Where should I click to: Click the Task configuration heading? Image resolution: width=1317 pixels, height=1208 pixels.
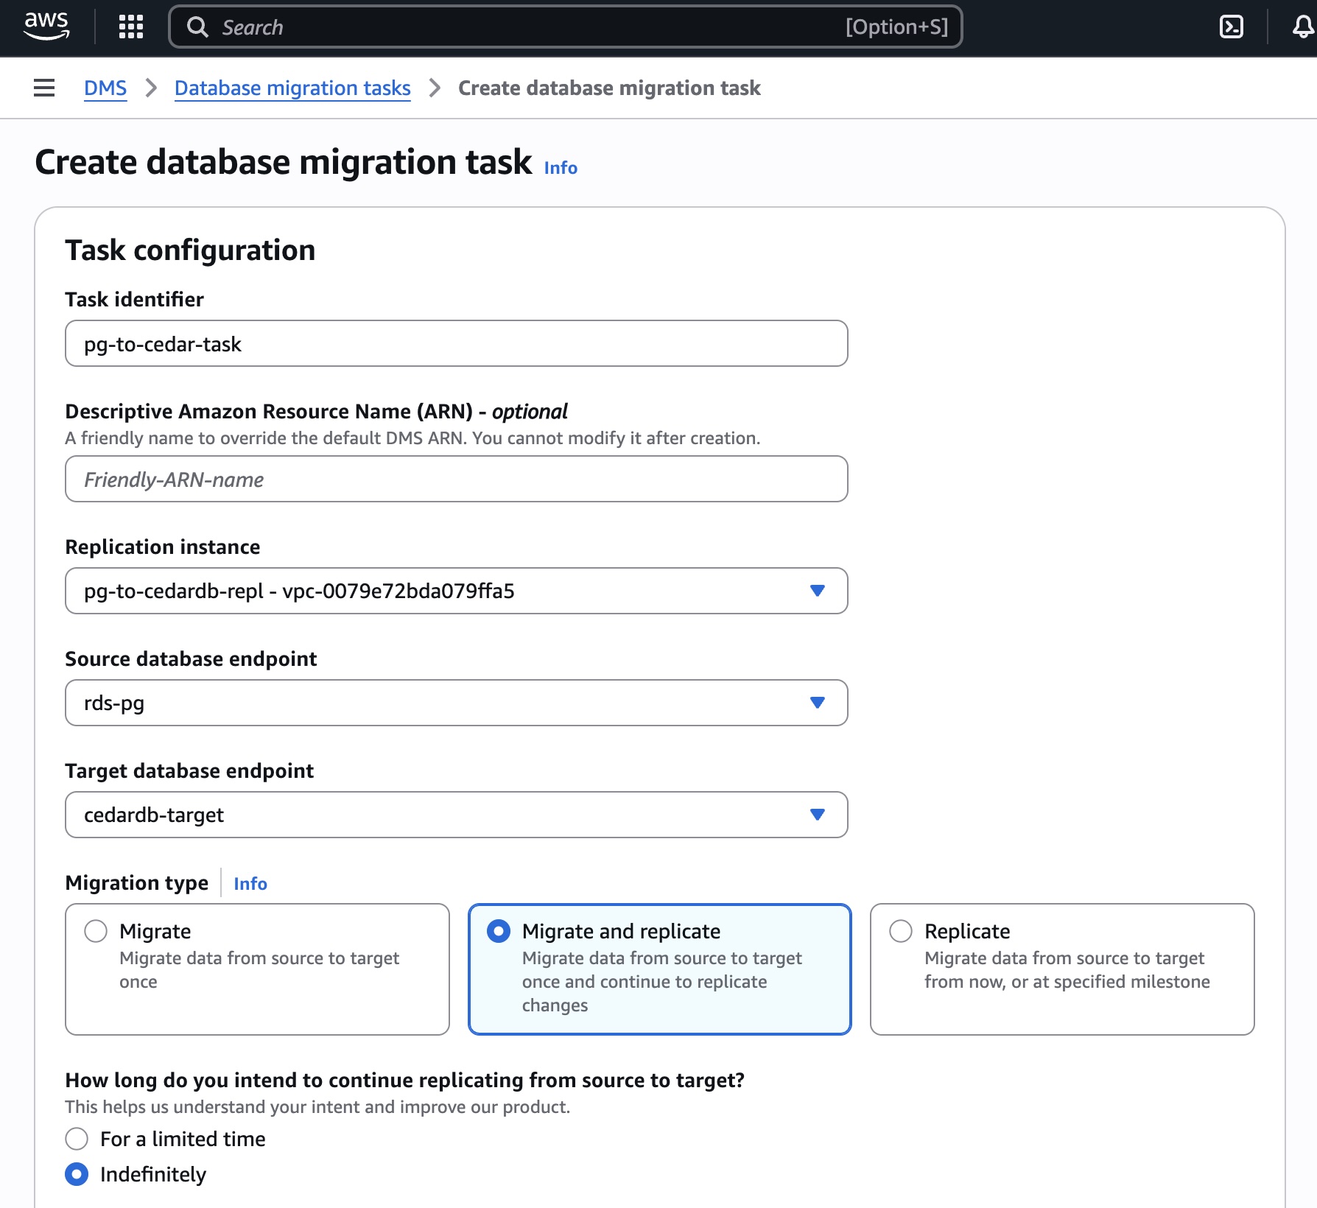[190, 250]
